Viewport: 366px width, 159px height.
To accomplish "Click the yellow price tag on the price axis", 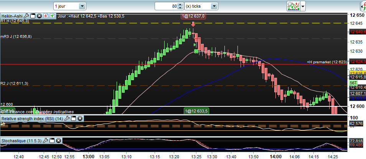I will tap(357, 73).
